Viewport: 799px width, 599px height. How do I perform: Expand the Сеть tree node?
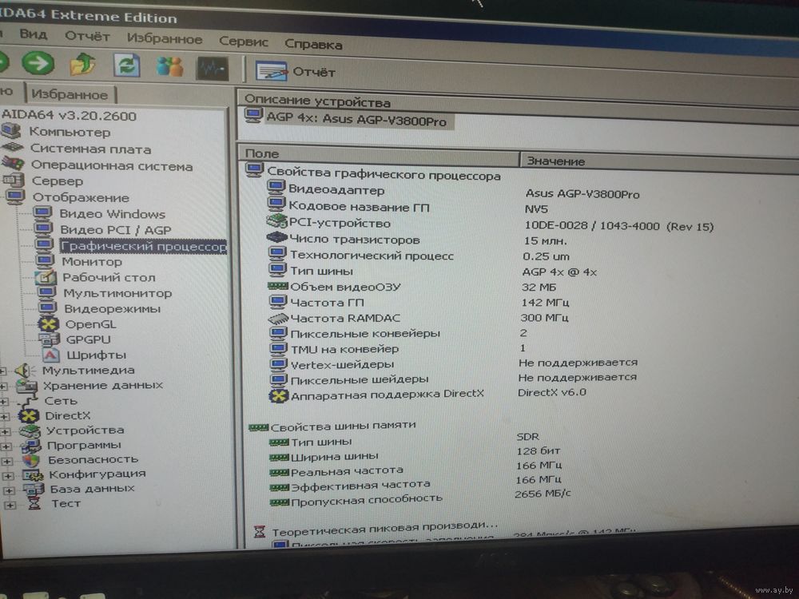tap(4, 402)
